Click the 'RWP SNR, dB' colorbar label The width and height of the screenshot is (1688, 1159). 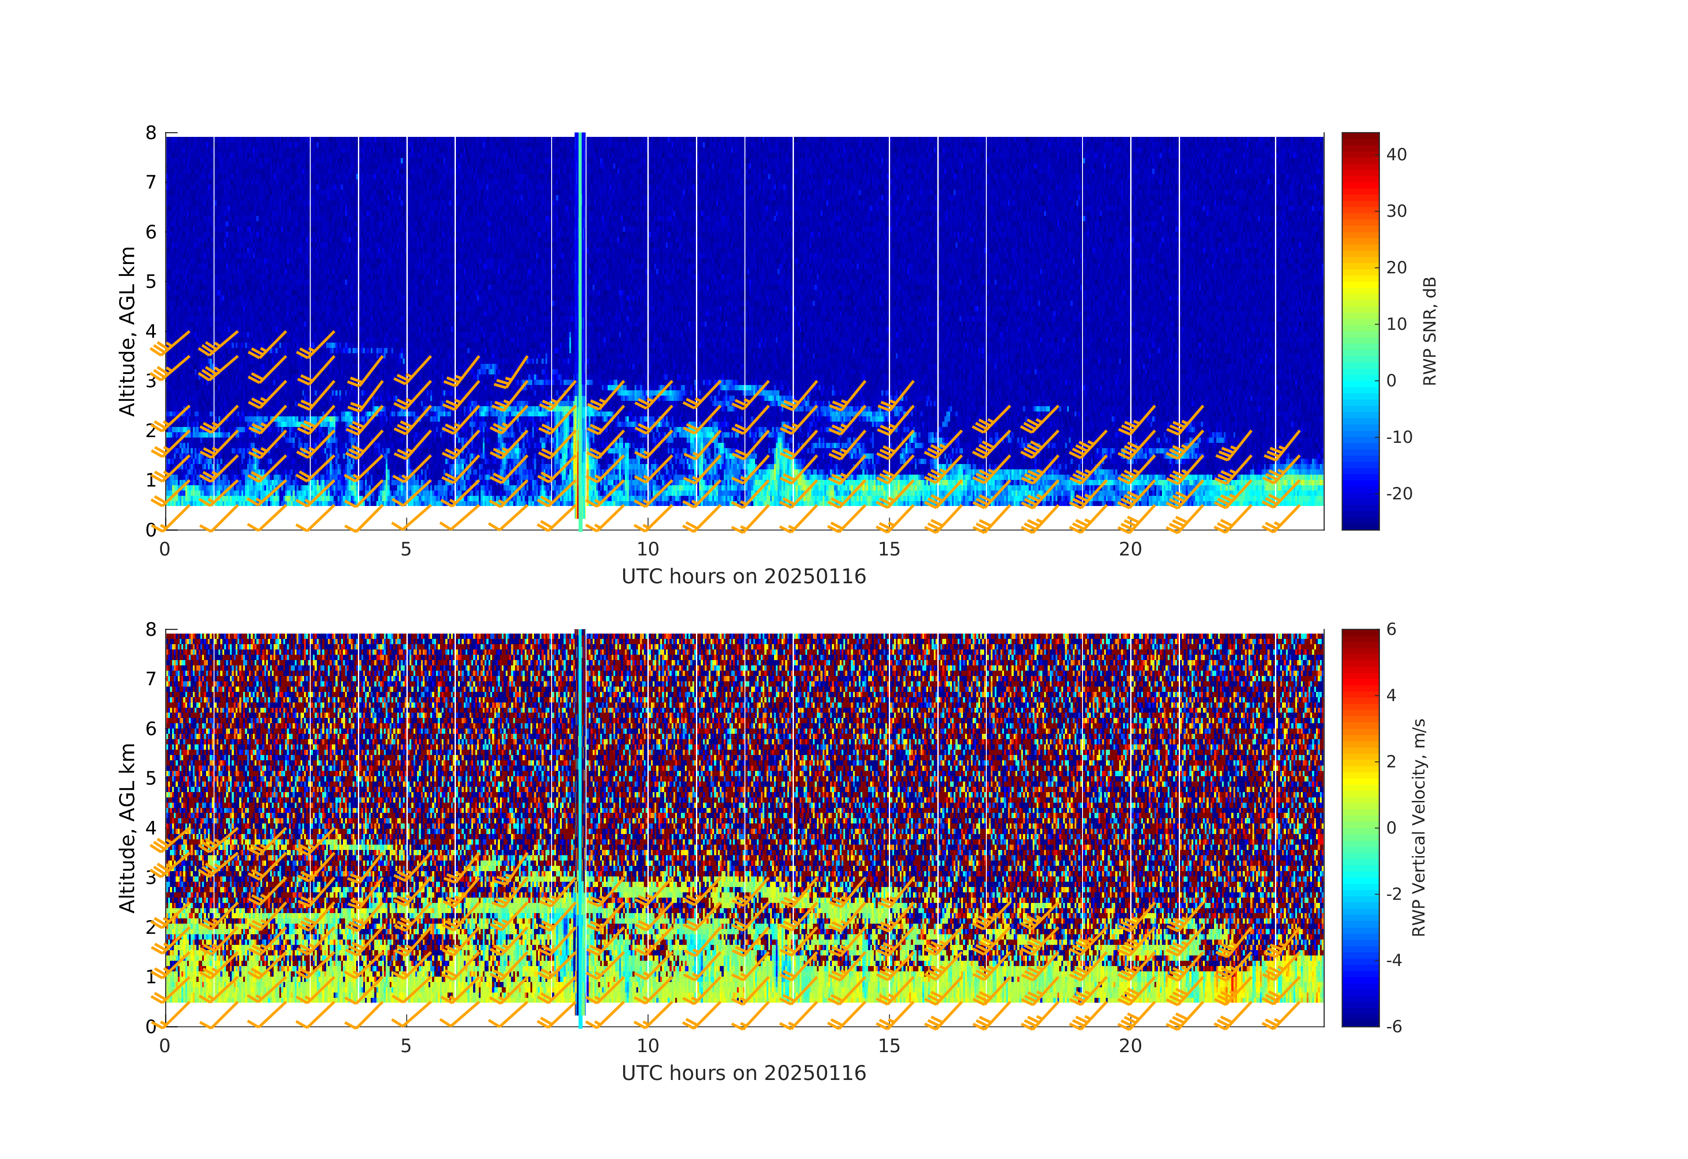coord(1429,331)
